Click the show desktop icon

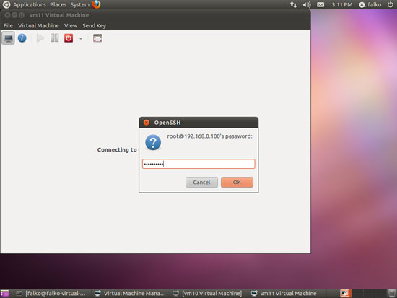point(4,293)
